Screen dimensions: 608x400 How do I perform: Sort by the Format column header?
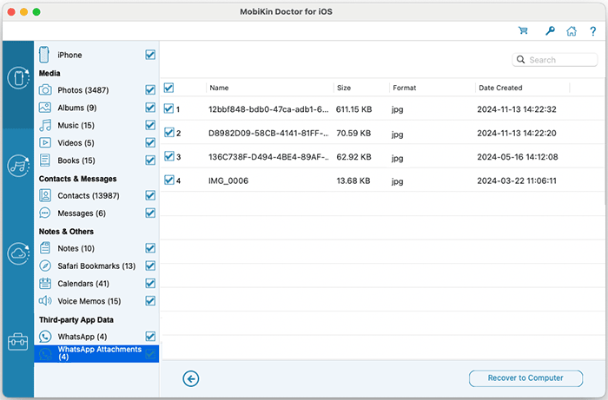[x=405, y=88]
